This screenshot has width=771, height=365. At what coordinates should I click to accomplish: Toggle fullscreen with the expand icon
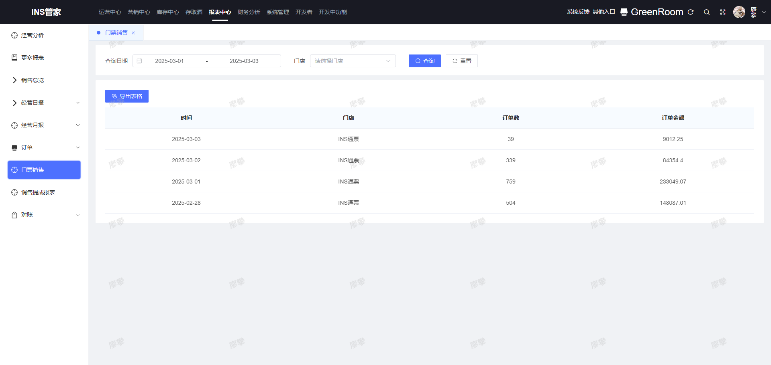[723, 12]
